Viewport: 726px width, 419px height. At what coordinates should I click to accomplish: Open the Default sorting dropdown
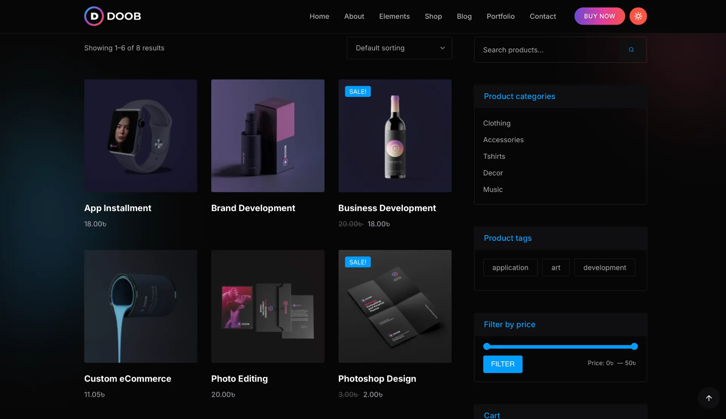pos(399,48)
